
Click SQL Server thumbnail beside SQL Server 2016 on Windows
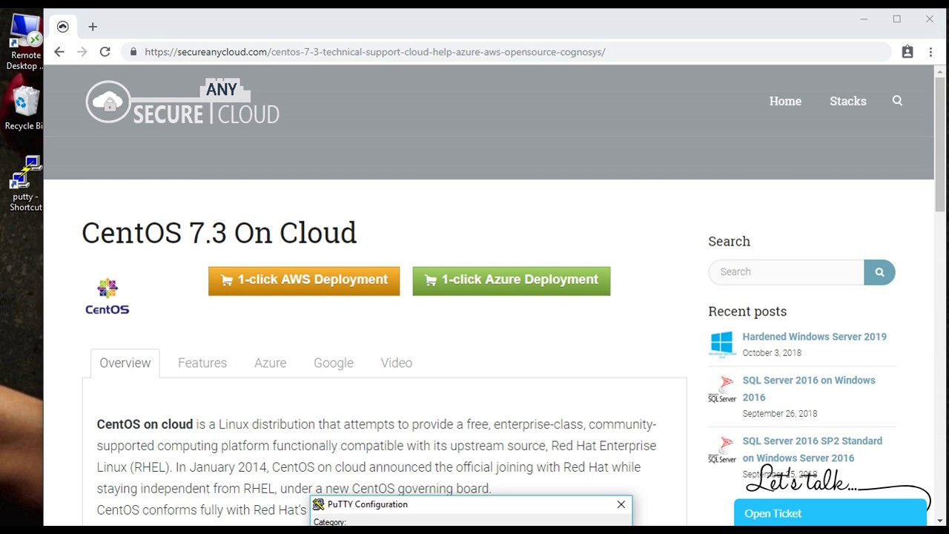pyautogui.click(x=721, y=389)
